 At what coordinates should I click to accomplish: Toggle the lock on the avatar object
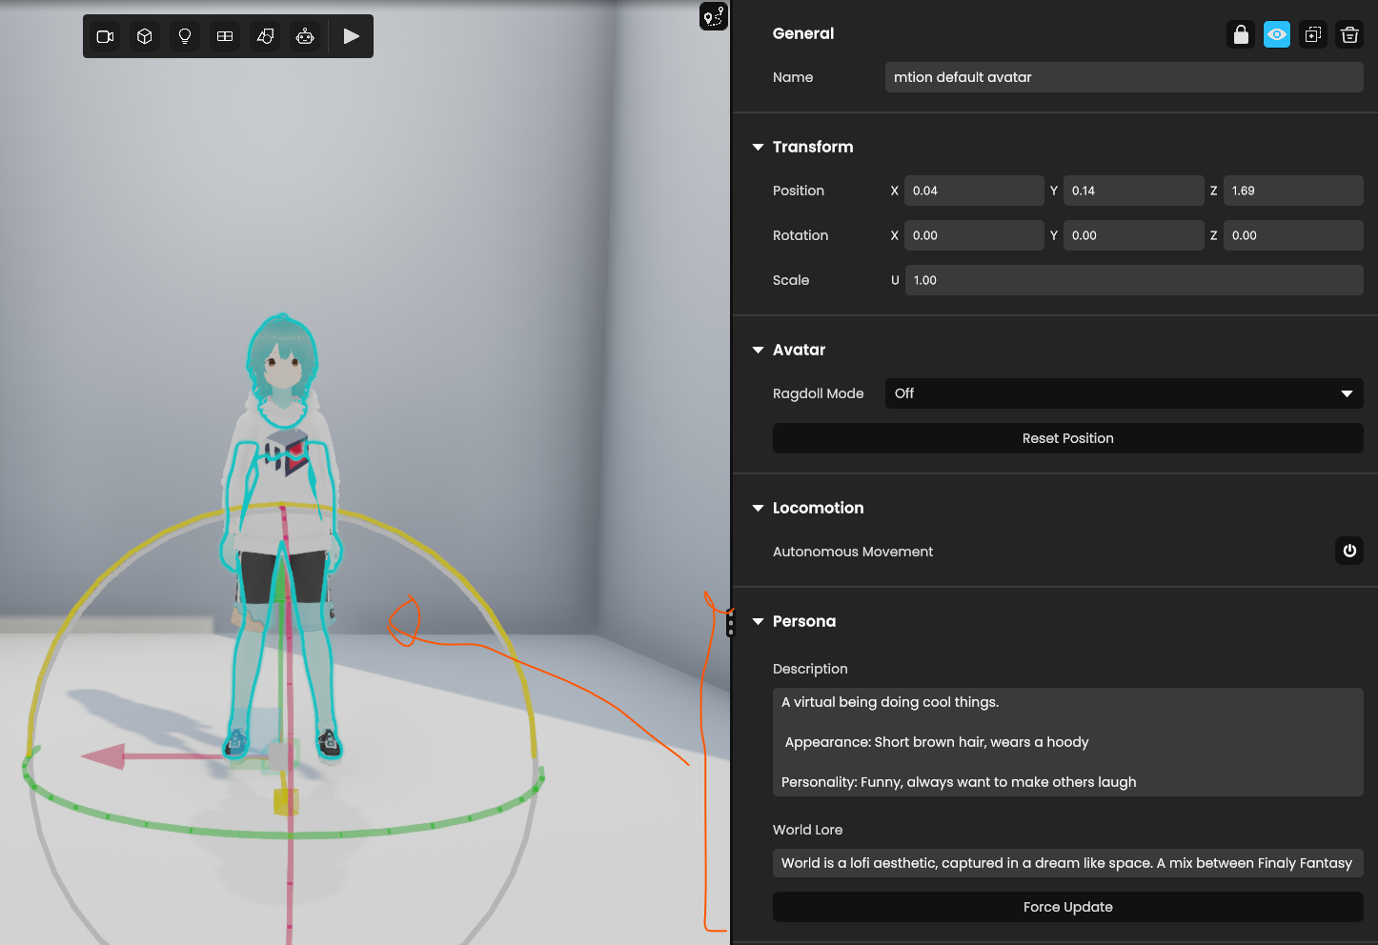(x=1241, y=35)
